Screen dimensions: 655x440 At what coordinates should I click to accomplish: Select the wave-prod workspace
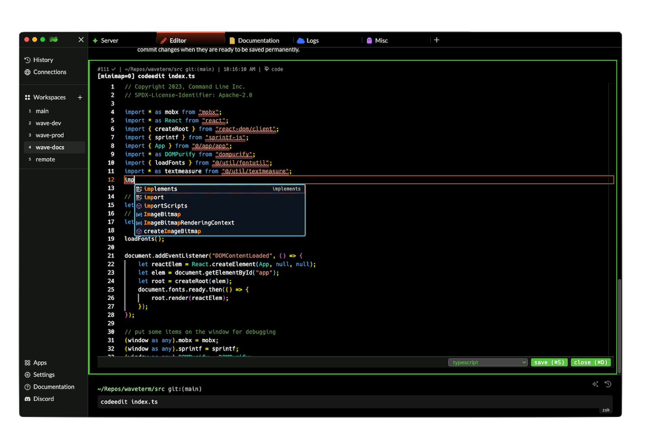coord(50,135)
